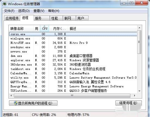Click 显示所有用户的进程(S) button
This screenshot has height=117, width=150.
tap(33, 103)
